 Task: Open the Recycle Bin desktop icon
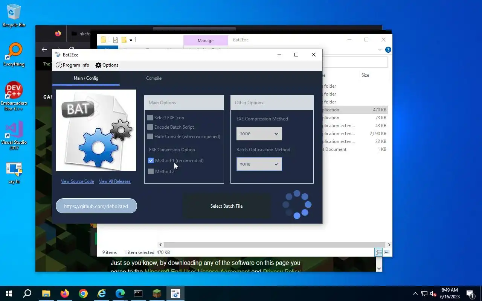point(14,16)
